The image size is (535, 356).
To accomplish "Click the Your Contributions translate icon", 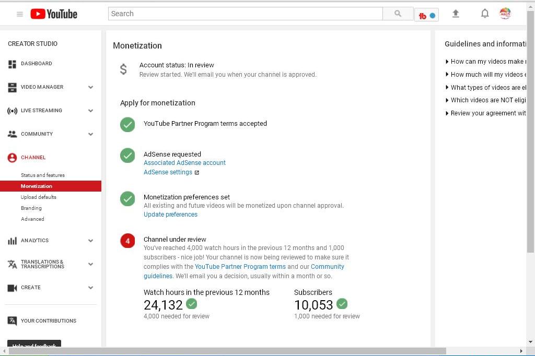I will coord(13,321).
